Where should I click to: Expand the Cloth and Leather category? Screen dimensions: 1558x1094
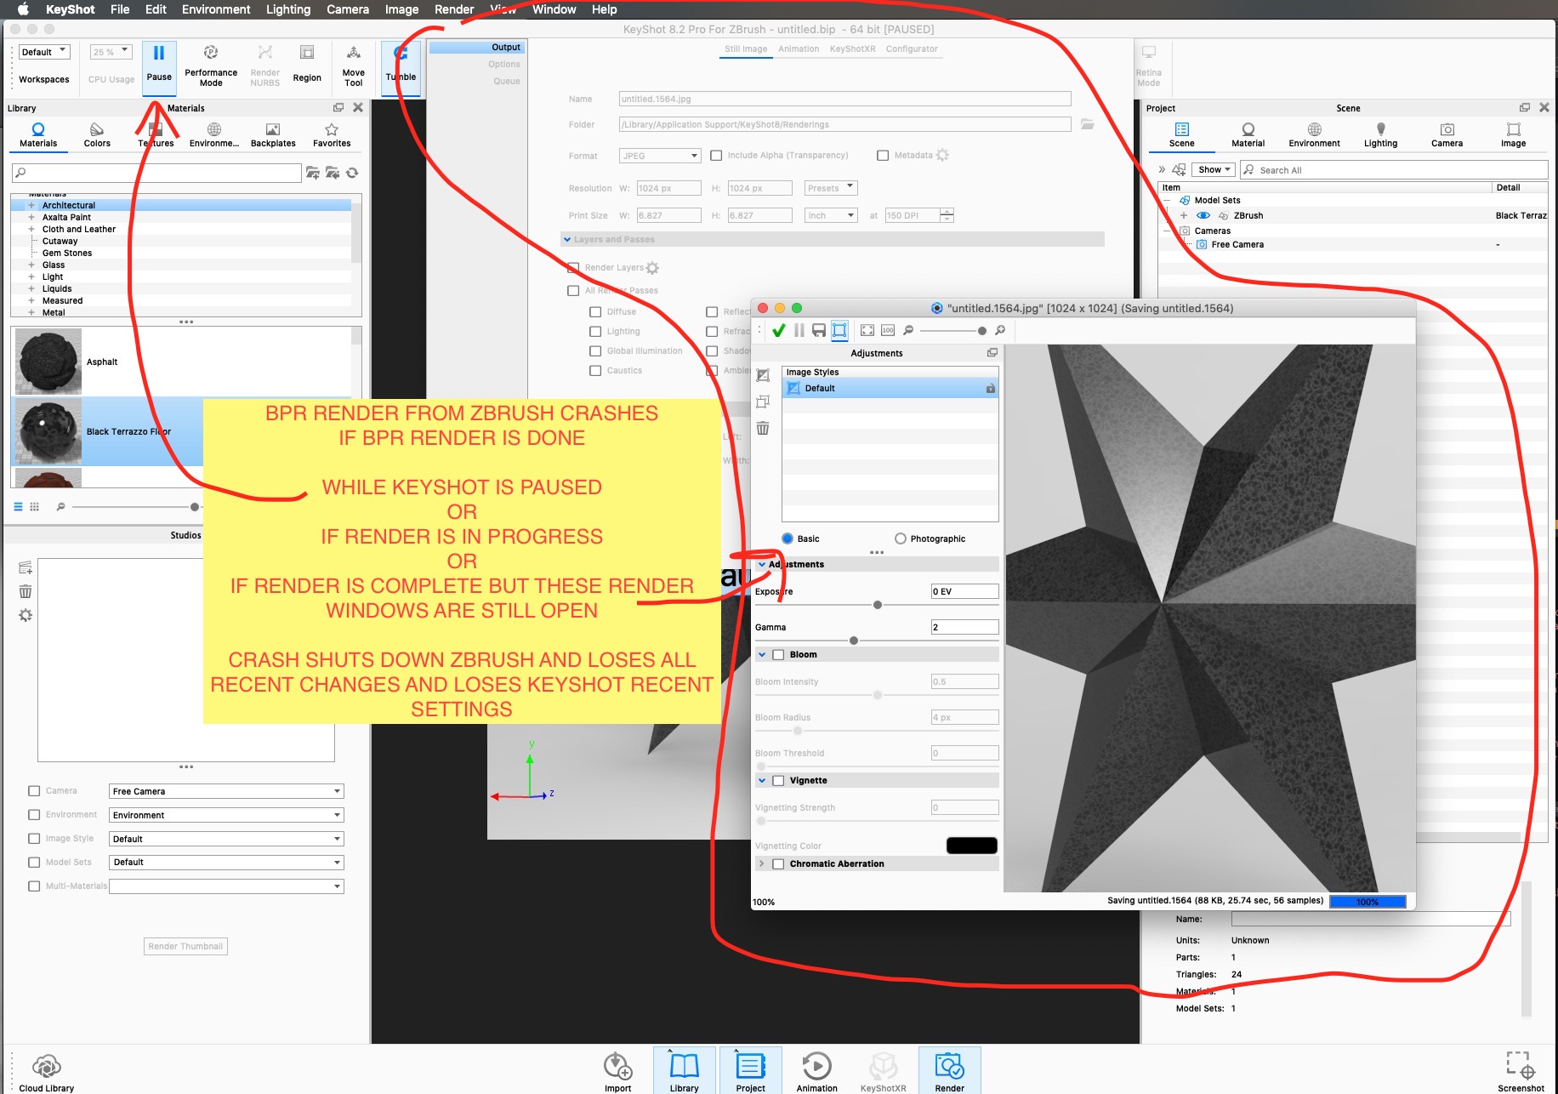click(x=31, y=229)
